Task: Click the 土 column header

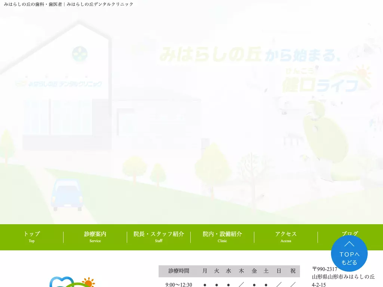Action: point(266,271)
